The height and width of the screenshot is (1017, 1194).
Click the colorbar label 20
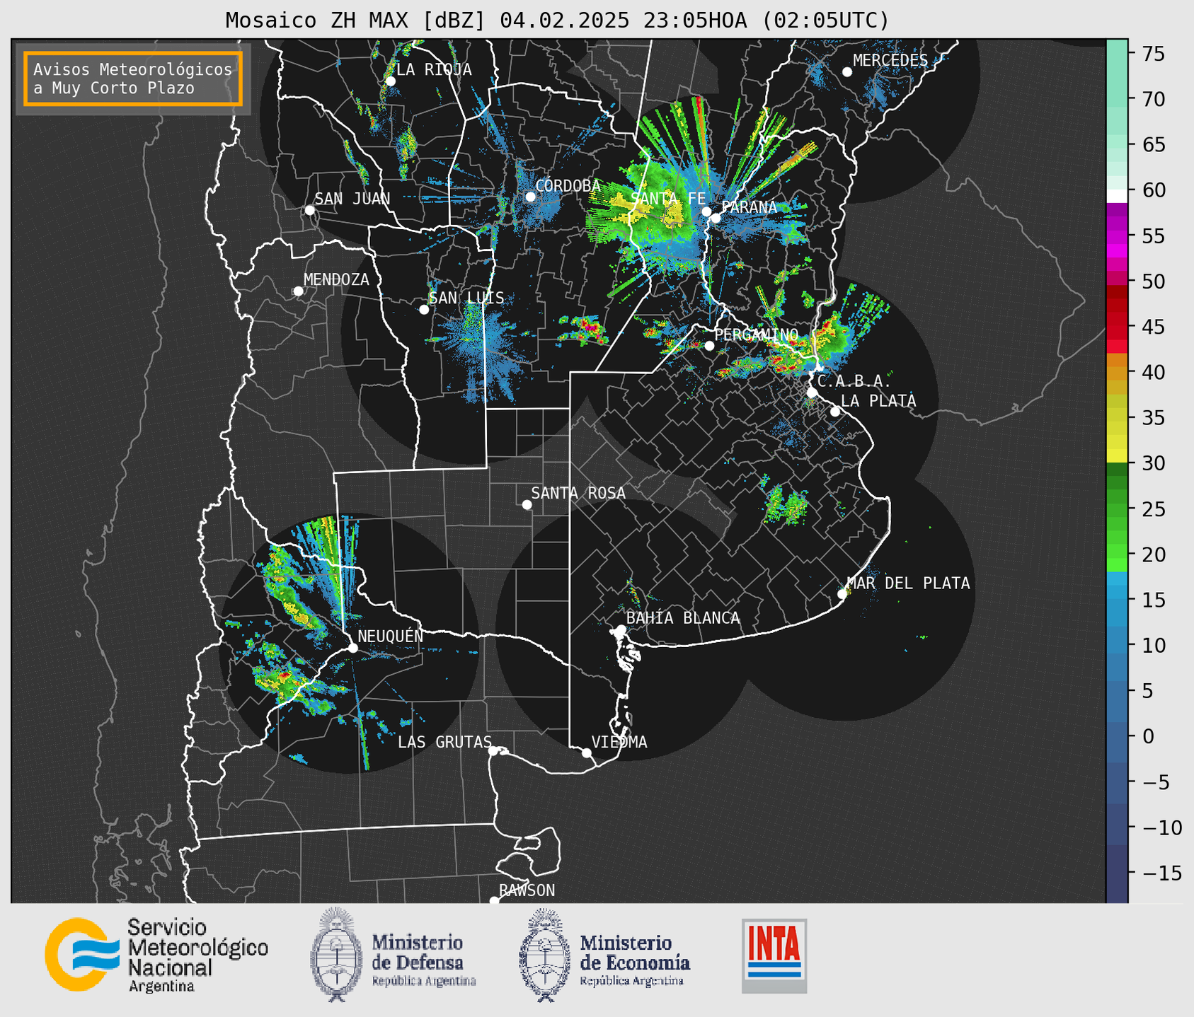pyautogui.click(x=1154, y=554)
